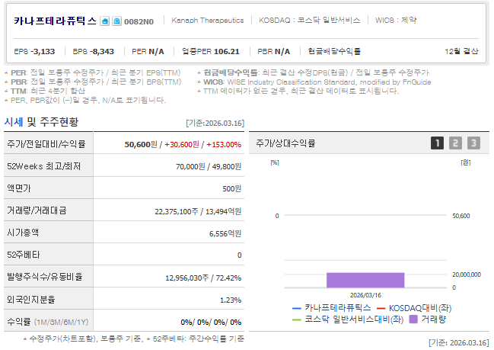Click the stock code 0082N0
The image size is (494, 350).
click(x=139, y=21)
